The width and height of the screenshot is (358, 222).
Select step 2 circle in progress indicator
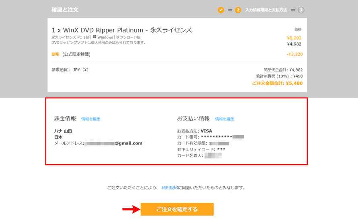[x=238, y=10]
